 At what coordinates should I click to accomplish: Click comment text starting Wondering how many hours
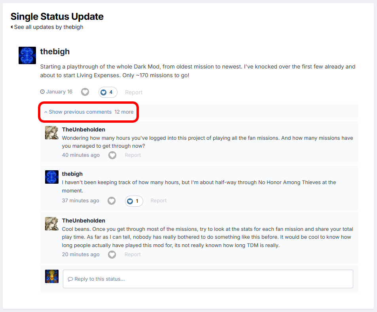[x=208, y=142]
